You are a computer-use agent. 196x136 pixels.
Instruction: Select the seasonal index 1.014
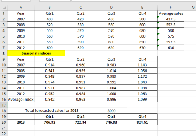(x=112, y=71)
